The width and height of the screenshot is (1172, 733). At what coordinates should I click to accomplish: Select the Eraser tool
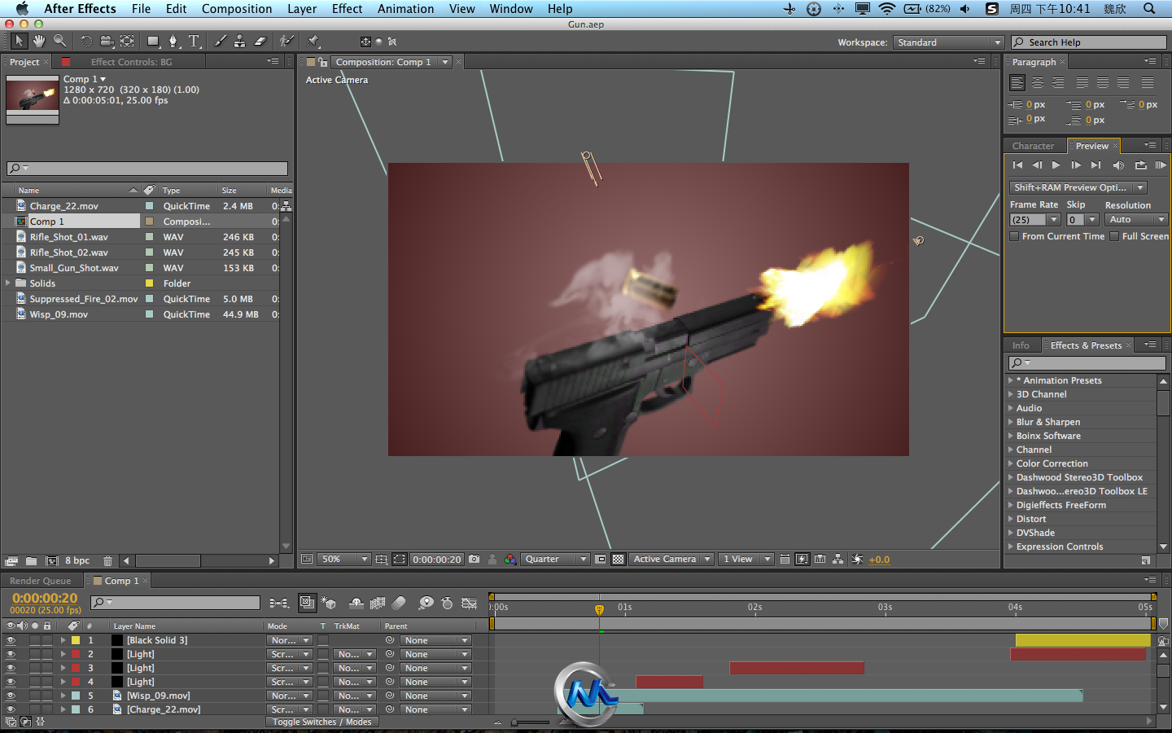click(260, 41)
